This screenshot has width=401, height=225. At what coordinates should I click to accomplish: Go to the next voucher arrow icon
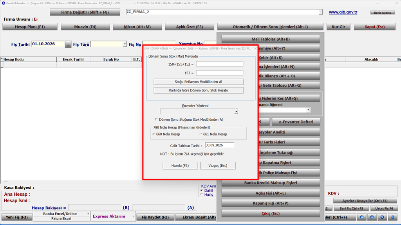click(x=382, y=217)
